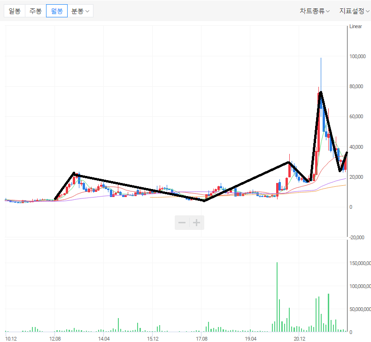Viewport: 371px width, 342px height.
Task: Open the 지표설정 indicator settings dropdown
Action: (355, 11)
